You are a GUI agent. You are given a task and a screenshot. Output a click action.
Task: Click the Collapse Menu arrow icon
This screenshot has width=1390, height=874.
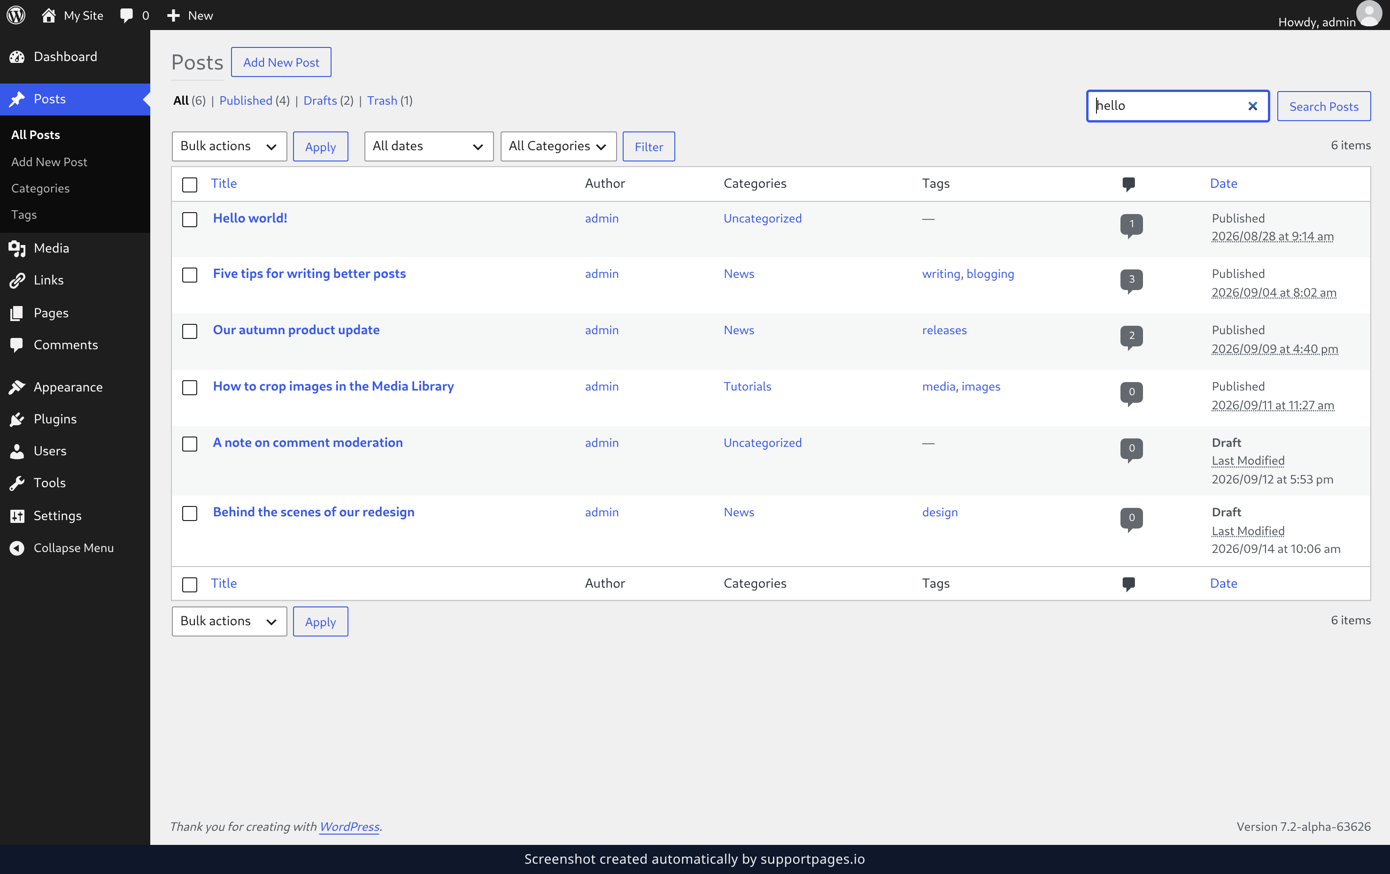coord(17,548)
